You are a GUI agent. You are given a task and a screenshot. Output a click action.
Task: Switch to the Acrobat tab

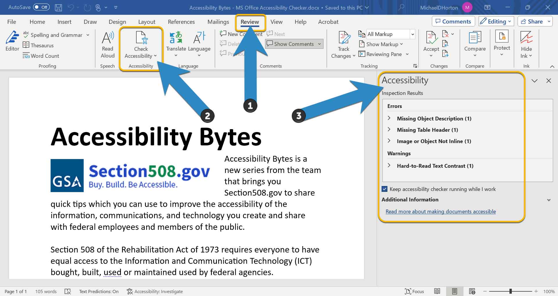(x=328, y=22)
